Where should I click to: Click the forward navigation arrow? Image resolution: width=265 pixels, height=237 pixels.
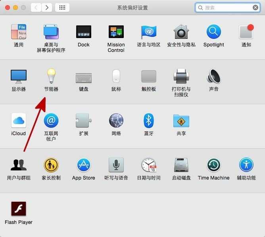47,8
